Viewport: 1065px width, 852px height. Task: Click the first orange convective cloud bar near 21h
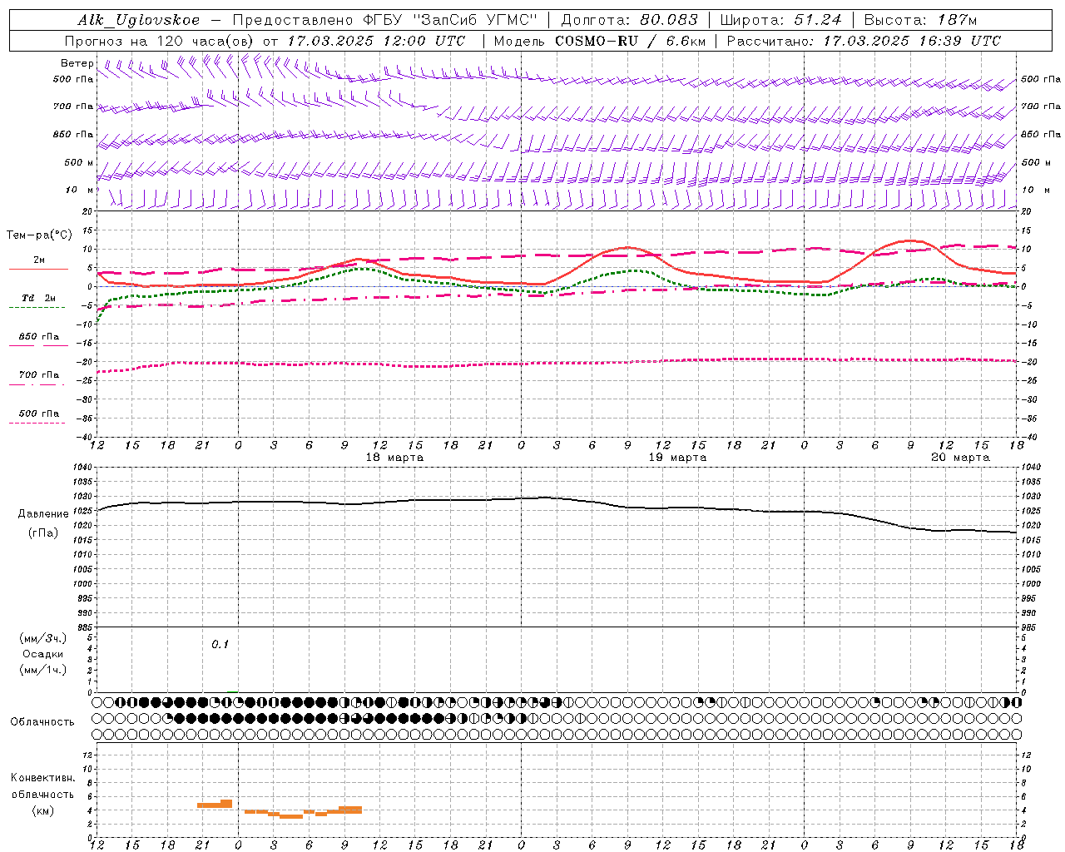[215, 804]
